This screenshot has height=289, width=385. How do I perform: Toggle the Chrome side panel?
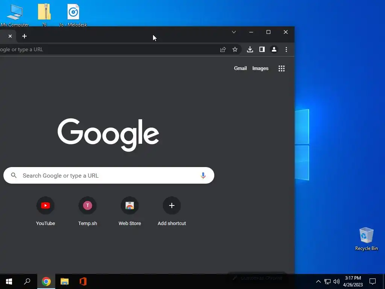coord(262,49)
